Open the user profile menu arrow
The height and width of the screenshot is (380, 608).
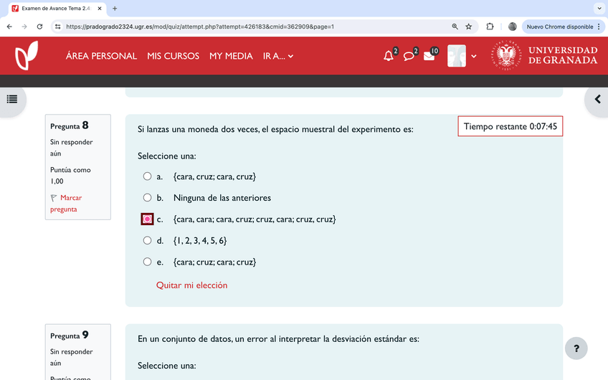click(473, 56)
